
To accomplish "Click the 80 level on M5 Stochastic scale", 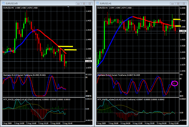I will [x=86, y=78].
